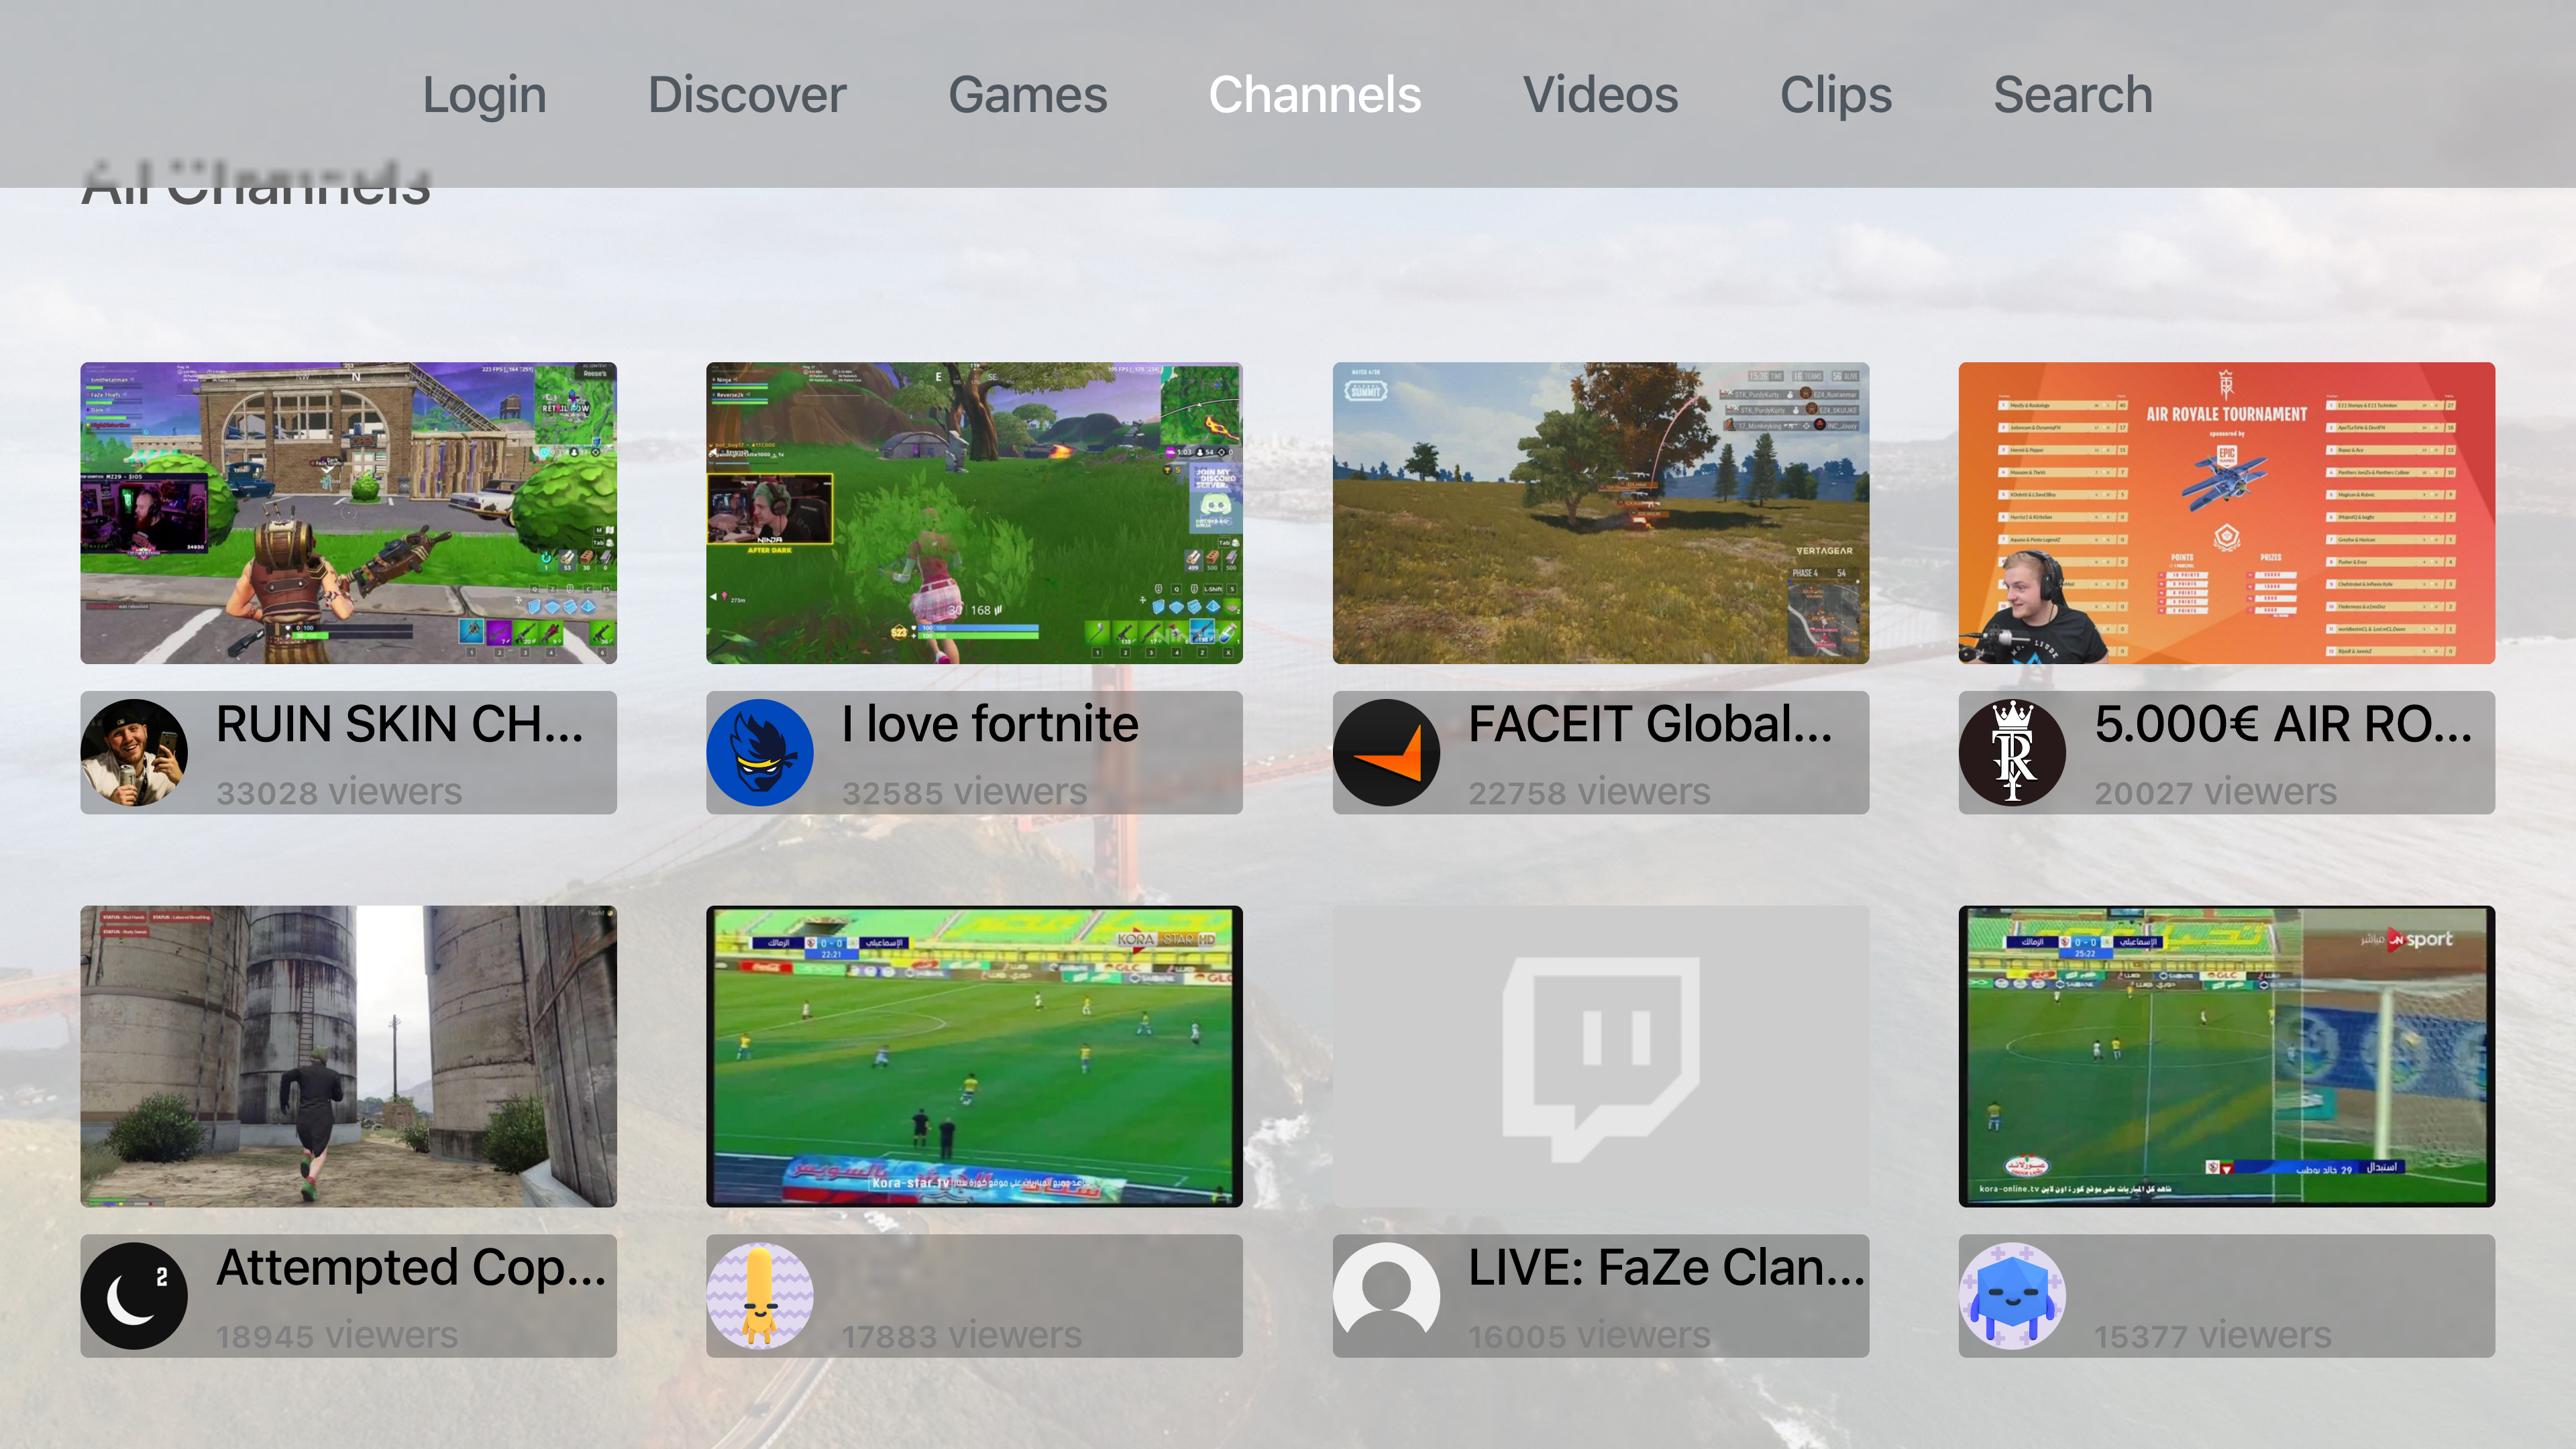Click the crescent moon channel avatar

coord(134,1296)
